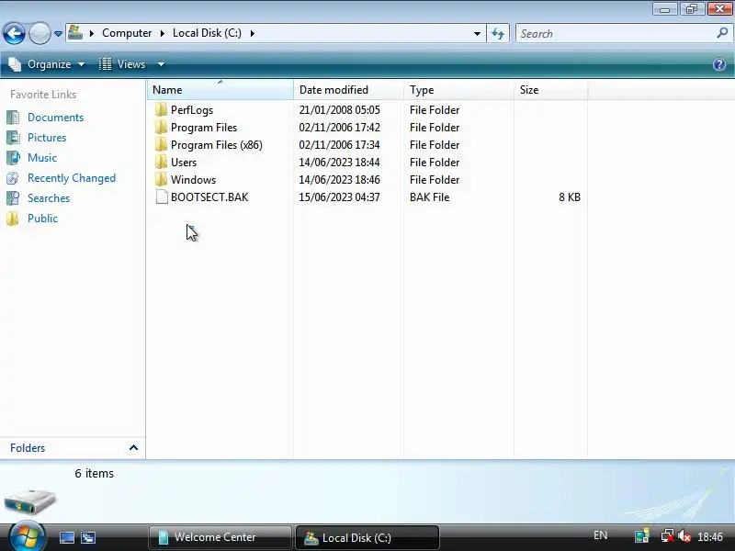Click Switch between windows quick launch icon
Screen dimensions: 735x551
pyautogui.click(x=87, y=537)
